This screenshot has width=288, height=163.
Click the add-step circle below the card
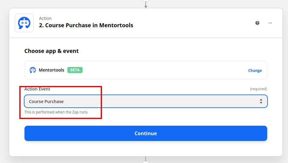coord(146,162)
